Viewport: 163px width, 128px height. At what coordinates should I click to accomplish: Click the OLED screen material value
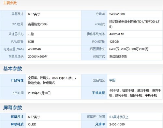(32, 124)
